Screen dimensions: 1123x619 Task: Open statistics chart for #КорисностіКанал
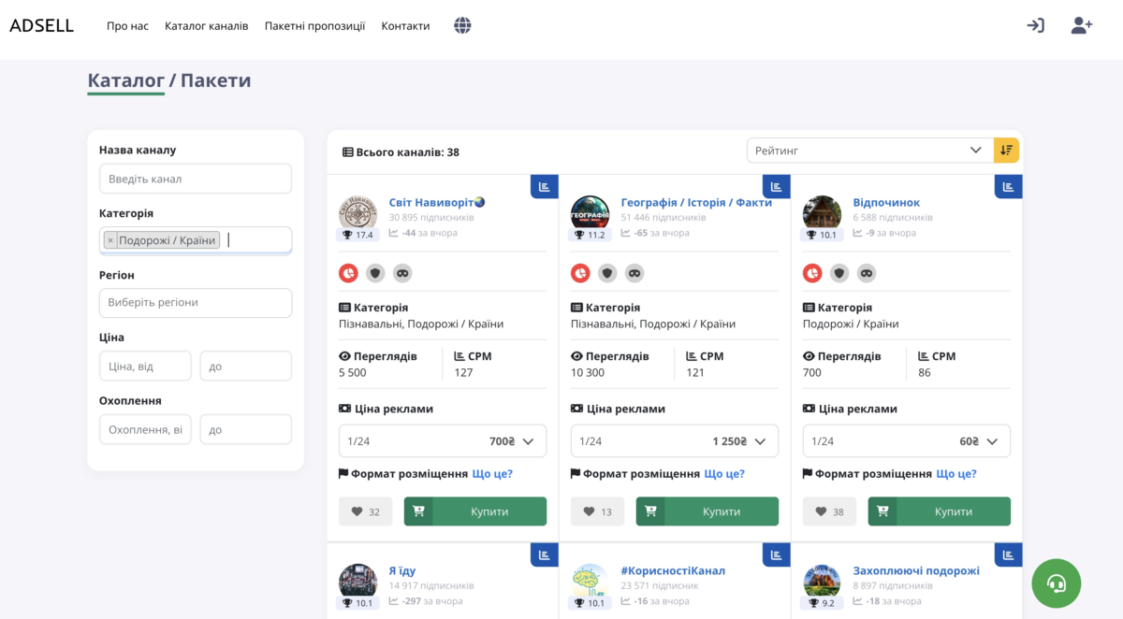[x=777, y=554]
